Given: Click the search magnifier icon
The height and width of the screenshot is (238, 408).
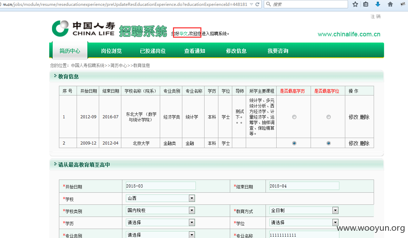Looking at the screenshot, I should click(x=268, y=4).
